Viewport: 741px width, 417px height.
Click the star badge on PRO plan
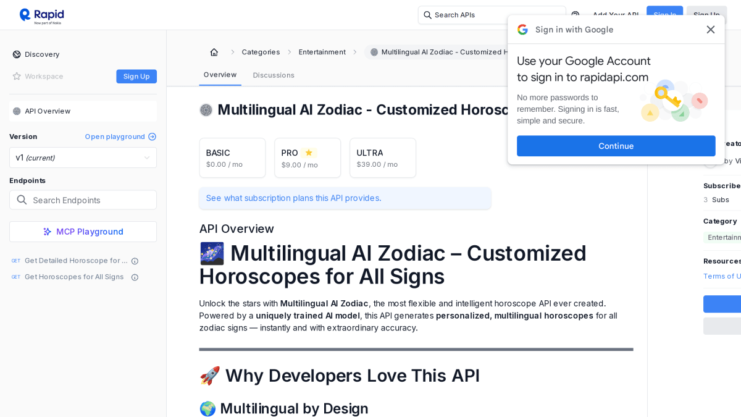[x=309, y=153]
